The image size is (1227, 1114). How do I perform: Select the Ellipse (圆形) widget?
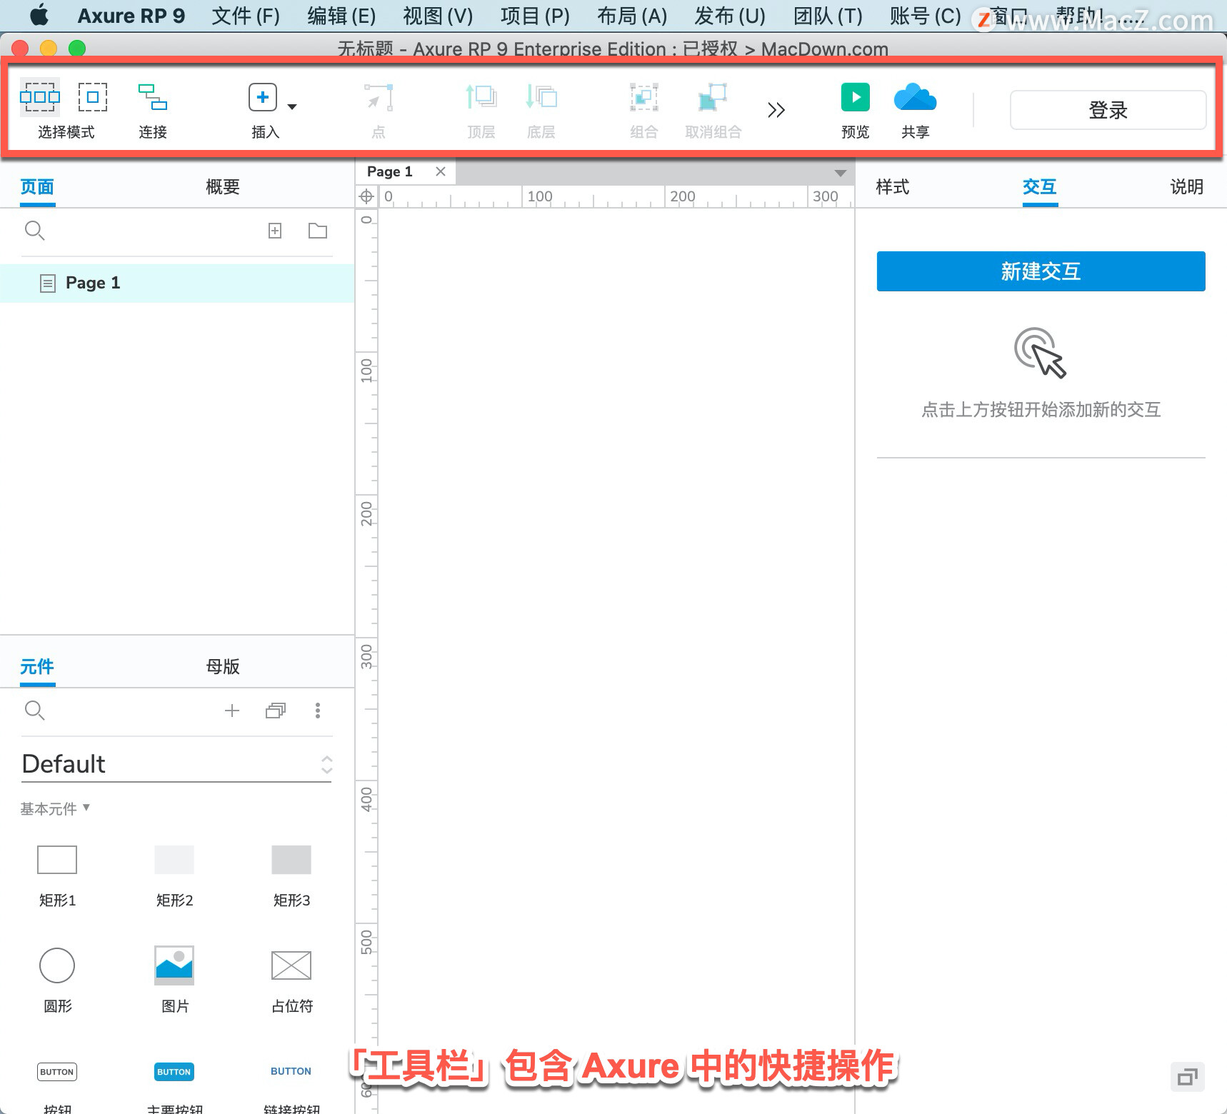(x=57, y=965)
